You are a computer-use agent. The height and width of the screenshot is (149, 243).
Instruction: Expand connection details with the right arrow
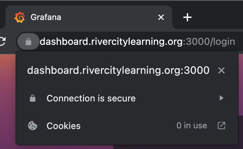[221, 98]
